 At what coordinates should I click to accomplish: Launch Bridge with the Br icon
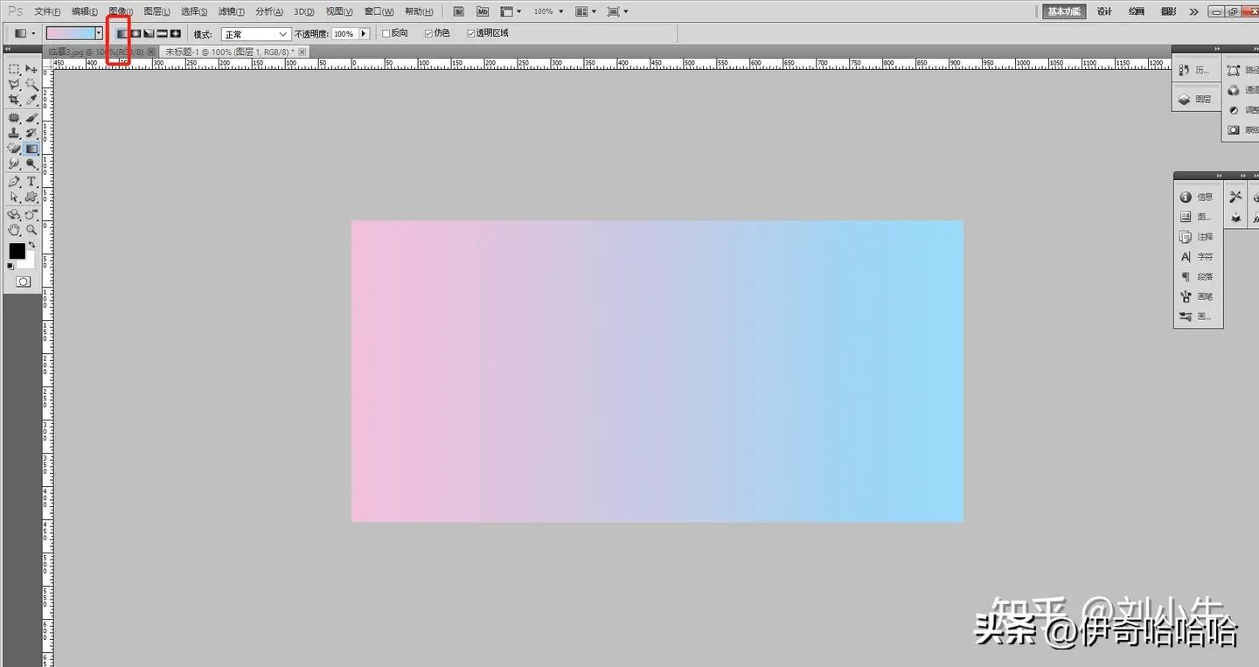(459, 11)
